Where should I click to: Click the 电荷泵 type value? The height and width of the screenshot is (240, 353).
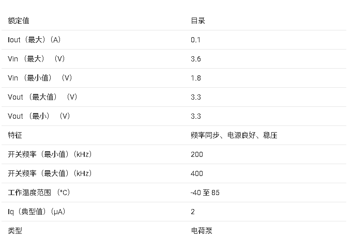(x=202, y=231)
